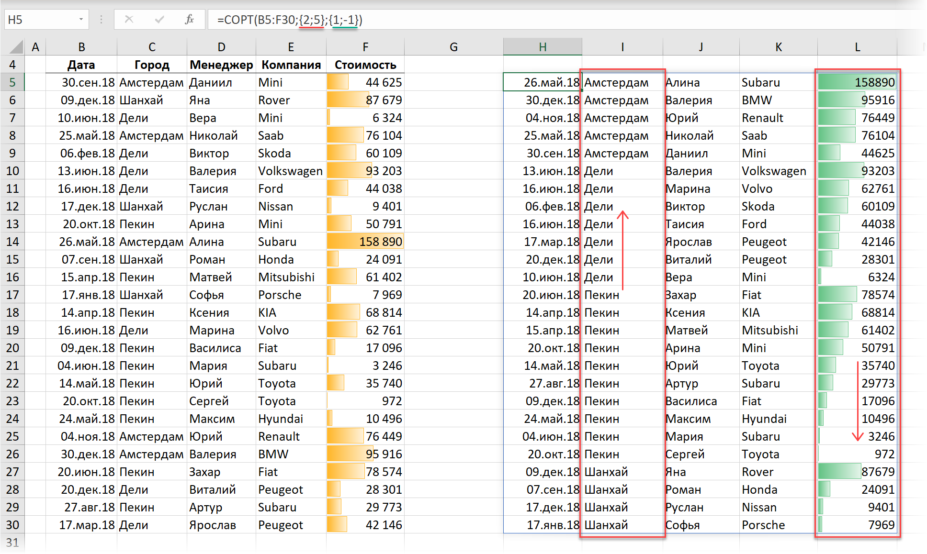
Task: Select cell with value 158 890 in column F
Action: (x=365, y=242)
